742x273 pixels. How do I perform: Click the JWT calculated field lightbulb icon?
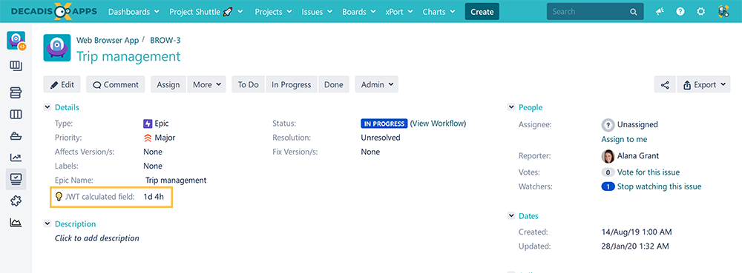tap(59, 197)
